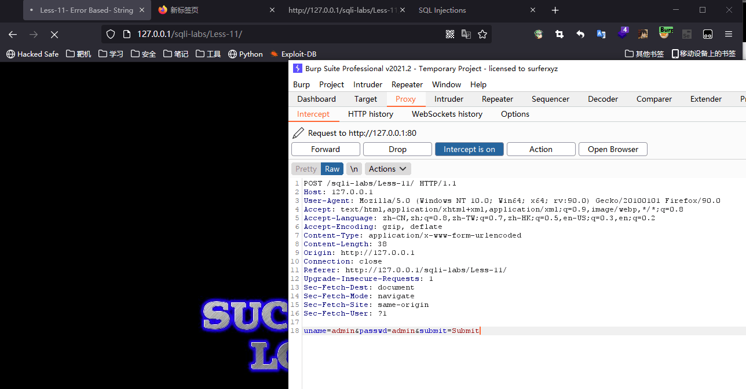This screenshot has height=389, width=746.
Task: Click the Selenium IDE extension icon
Action: click(687, 34)
